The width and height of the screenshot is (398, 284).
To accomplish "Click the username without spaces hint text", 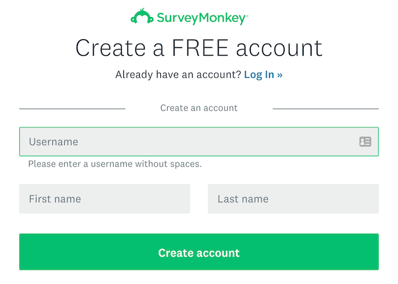I will (115, 164).
